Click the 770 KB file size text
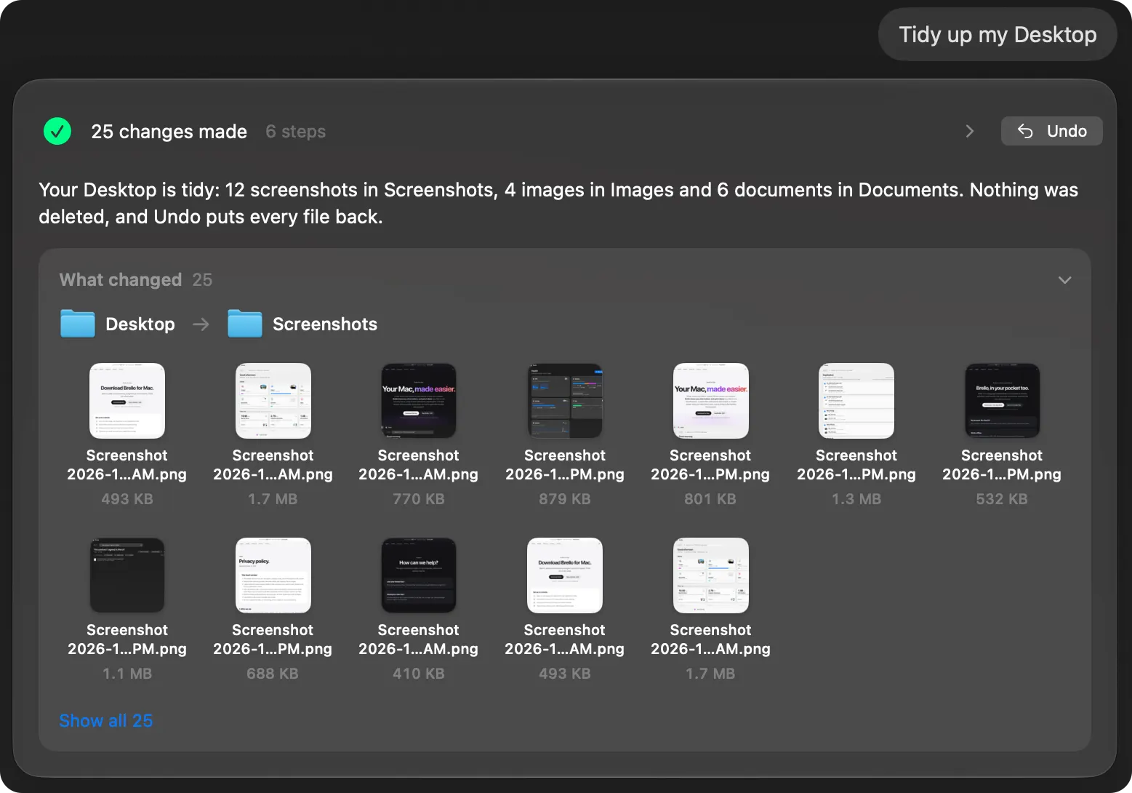 pyautogui.click(x=419, y=499)
